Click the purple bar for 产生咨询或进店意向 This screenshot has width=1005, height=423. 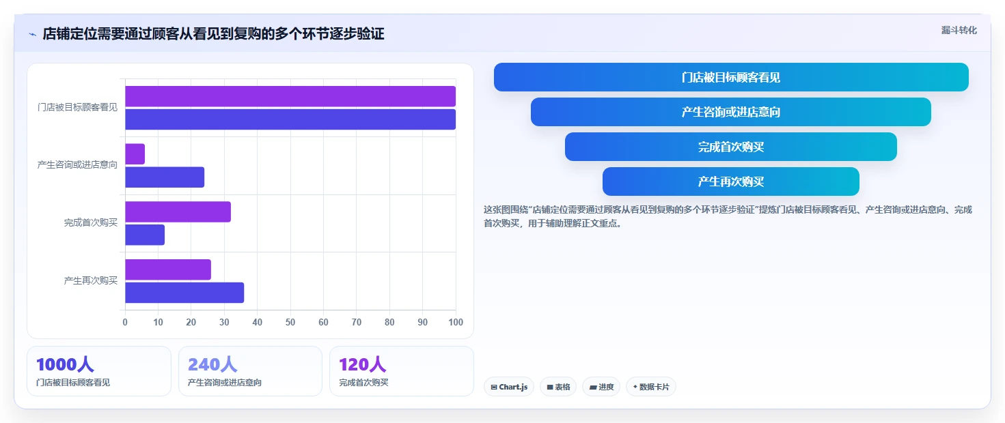pyautogui.click(x=135, y=154)
